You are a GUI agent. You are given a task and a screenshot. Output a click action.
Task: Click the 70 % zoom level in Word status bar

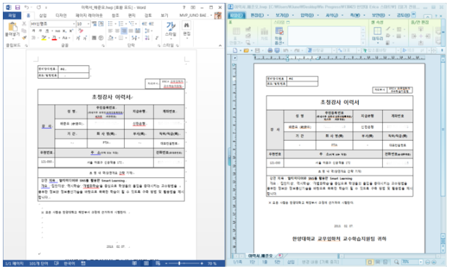[x=212, y=263]
